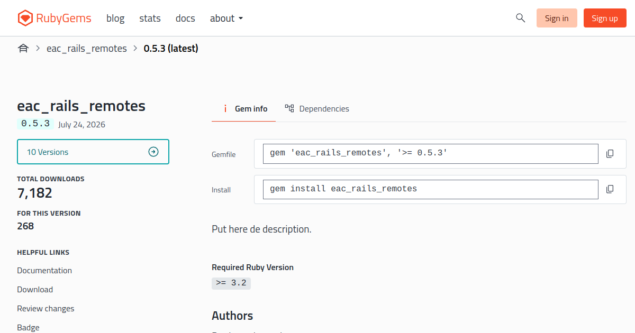Viewport: 635px width, 333px height.
Task: Open the Review changes link
Action: 46,309
